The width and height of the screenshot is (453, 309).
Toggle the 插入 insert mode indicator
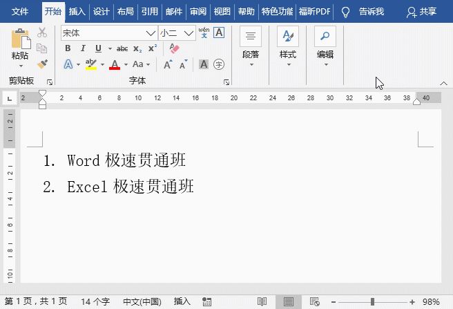point(182,302)
